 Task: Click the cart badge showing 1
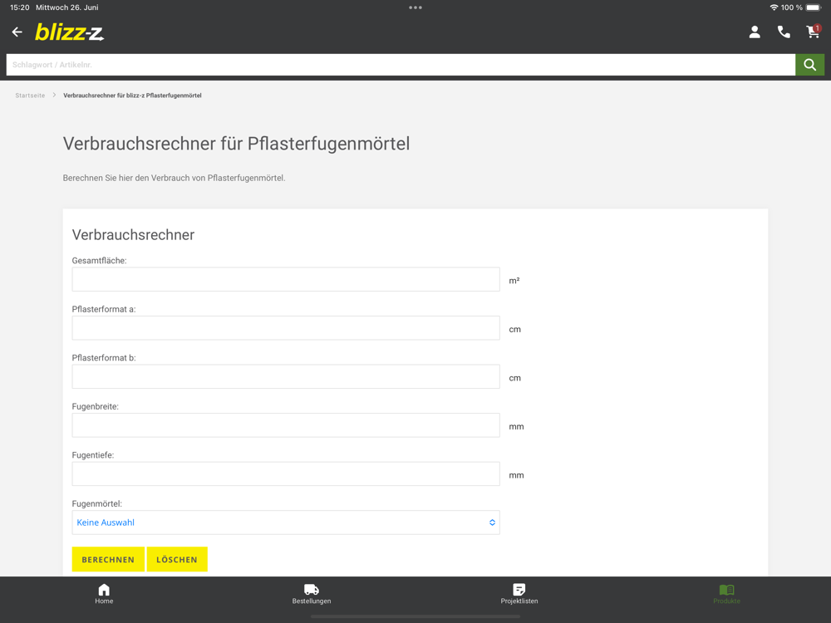[818, 28]
